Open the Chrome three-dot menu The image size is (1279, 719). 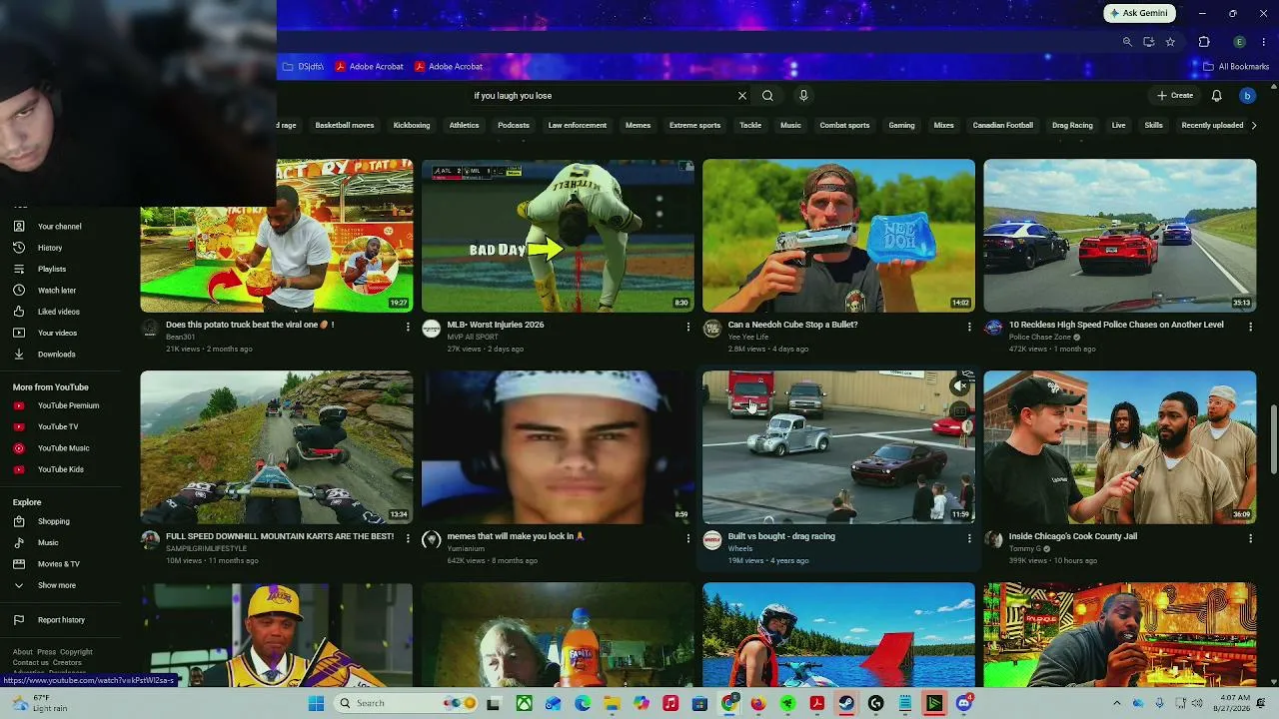(1263, 42)
